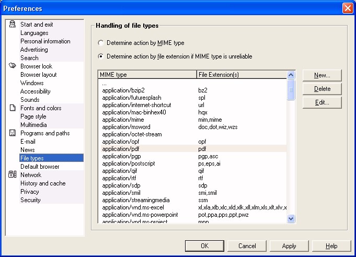Select application/pgp row
The height and width of the screenshot is (257, 356).
[193, 156]
